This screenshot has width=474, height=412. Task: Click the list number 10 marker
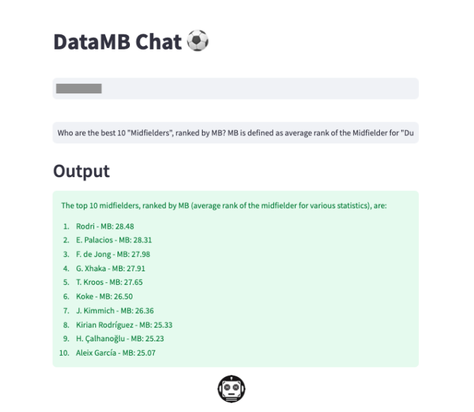[x=64, y=353]
